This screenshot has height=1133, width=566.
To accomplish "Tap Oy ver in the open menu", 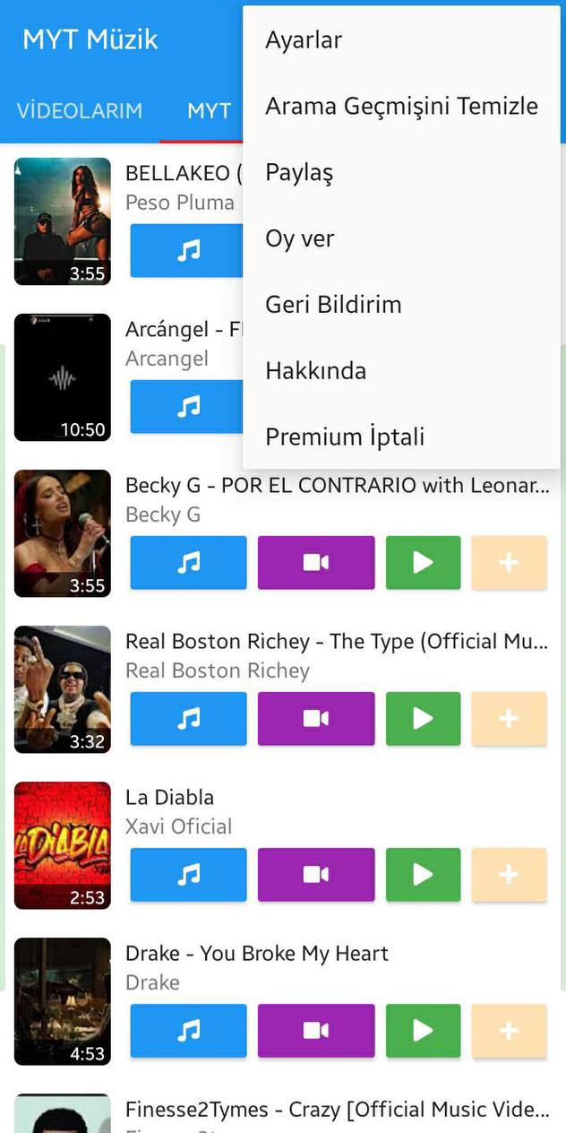I will pyautogui.click(x=299, y=238).
